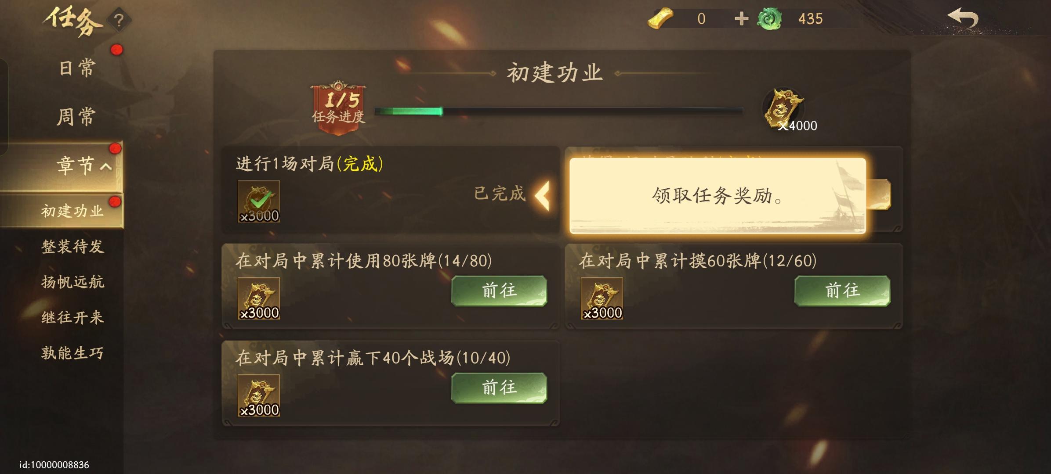Tap reward icon under 赢下40个战场 task
The height and width of the screenshot is (474, 1051).
(259, 395)
